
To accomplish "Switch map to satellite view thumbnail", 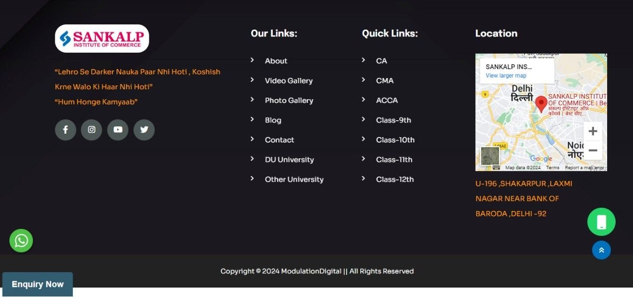I will [490, 156].
